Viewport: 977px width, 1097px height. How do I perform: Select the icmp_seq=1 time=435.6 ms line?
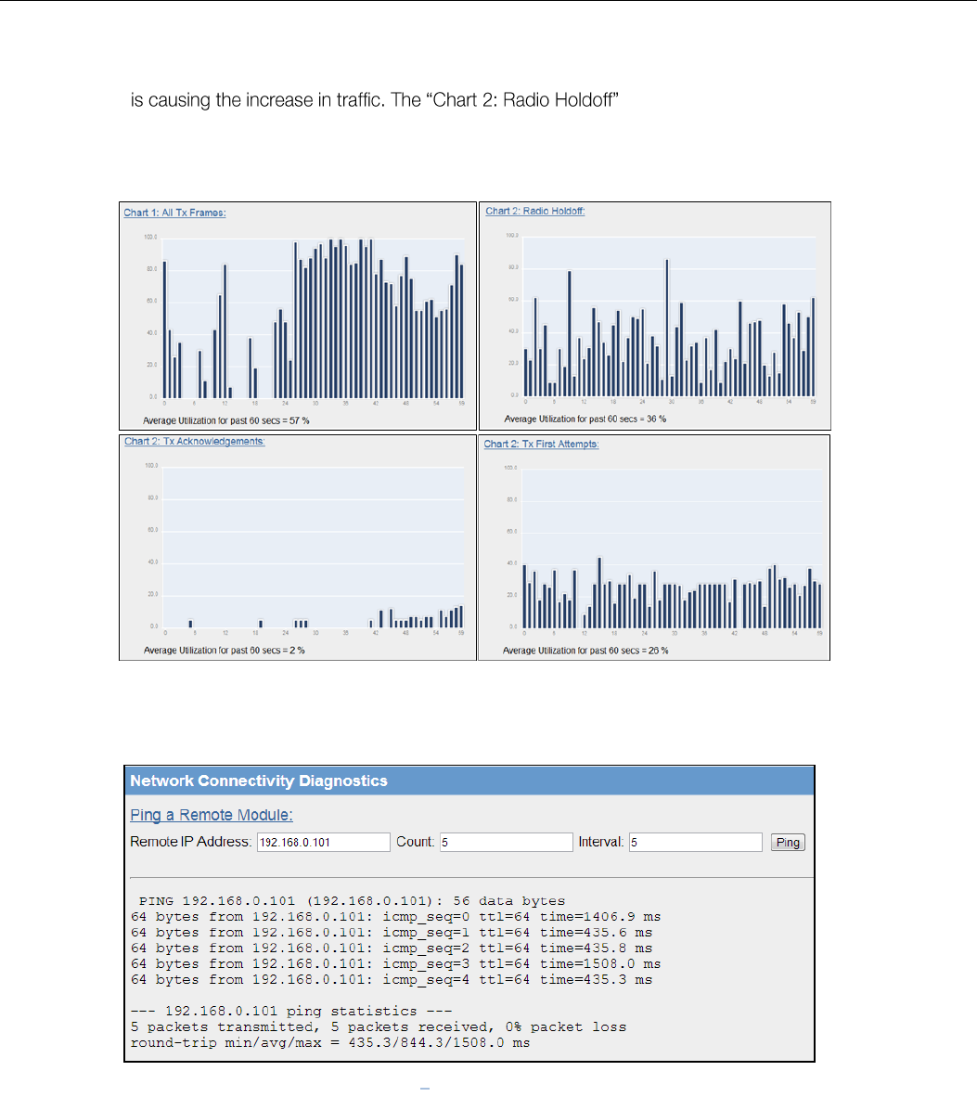pos(392,933)
